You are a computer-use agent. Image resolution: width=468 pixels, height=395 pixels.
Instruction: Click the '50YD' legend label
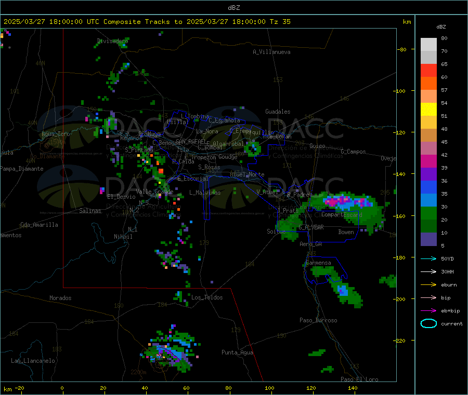447,258
